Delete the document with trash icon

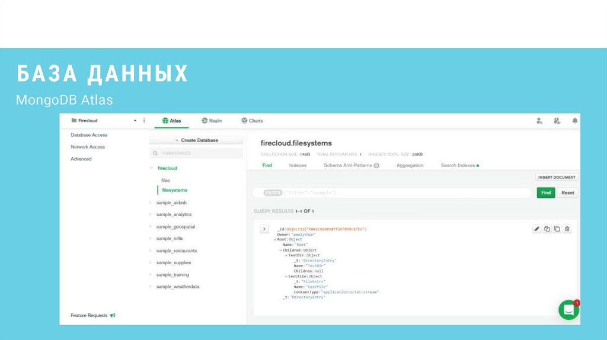[x=567, y=229]
